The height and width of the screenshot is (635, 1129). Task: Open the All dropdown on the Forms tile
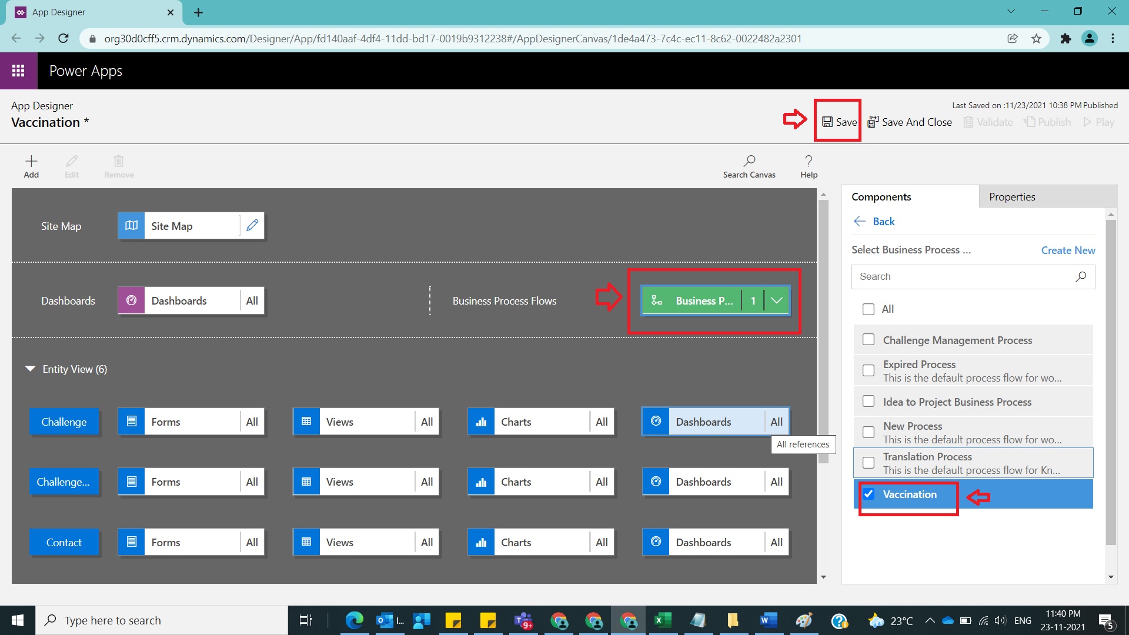[x=252, y=422]
